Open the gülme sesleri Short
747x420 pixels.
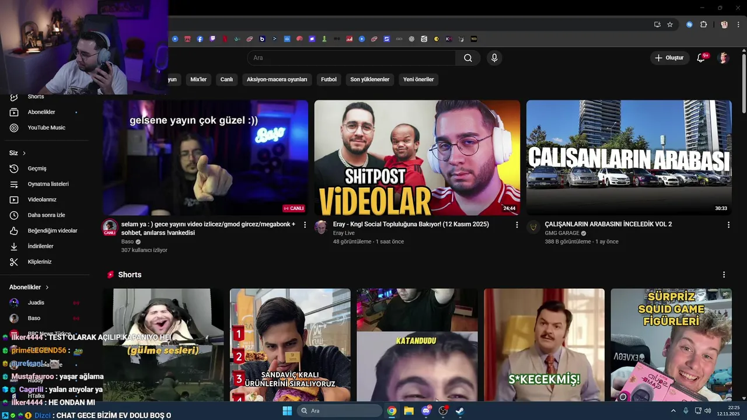163,345
